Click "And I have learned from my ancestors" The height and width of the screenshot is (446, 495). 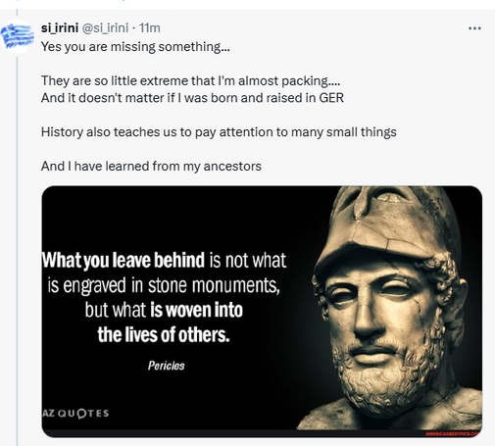point(151,167)
